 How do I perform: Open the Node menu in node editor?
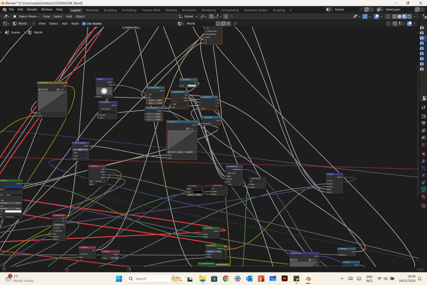point(75,24)
